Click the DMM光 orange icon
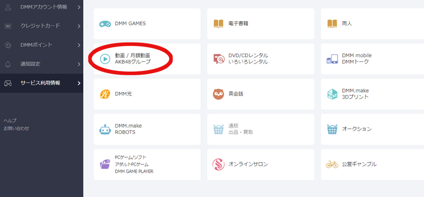Viewport: 424px width, 197px height. click(105, 94)
